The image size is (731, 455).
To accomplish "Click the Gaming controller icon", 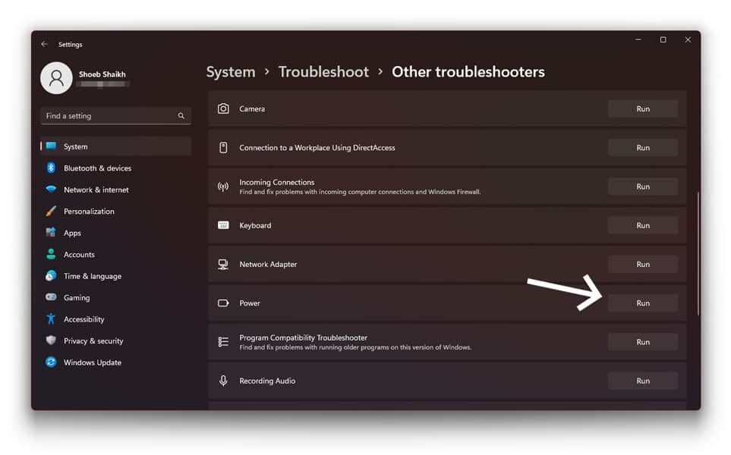I will click(x=52, y=297).
